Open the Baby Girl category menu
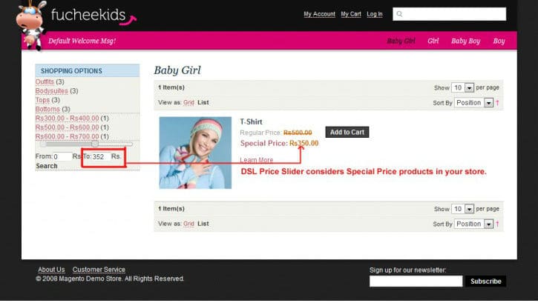 point(401,41)
